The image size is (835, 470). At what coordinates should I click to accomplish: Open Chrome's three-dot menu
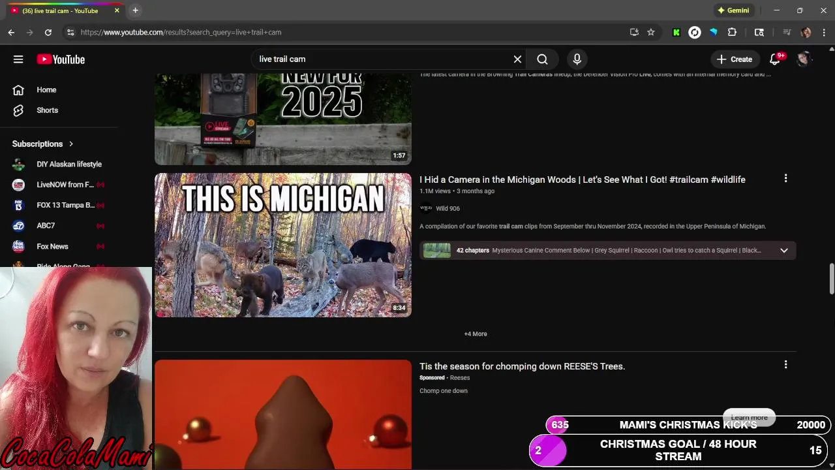point(825,32)
